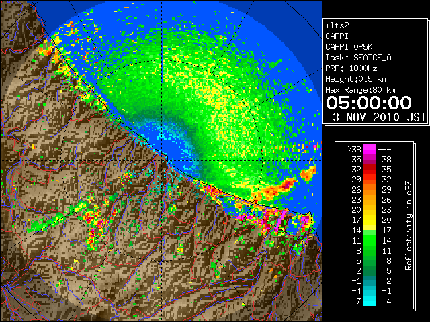The width and height of the screenshot is (430, 322).
Task: Click the '-7' legend value
Action: point(356,301)
